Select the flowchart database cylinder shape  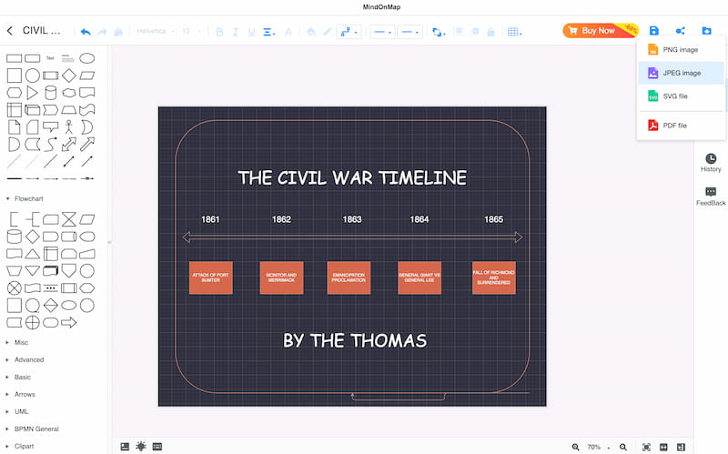click(x=15, y=237)
